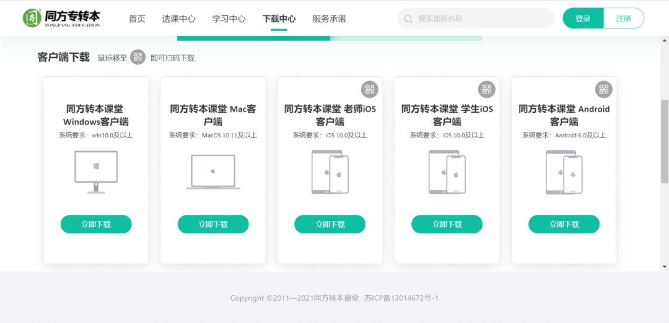Click text 系统要求：win10.0及以上

[x=96, y=136]
